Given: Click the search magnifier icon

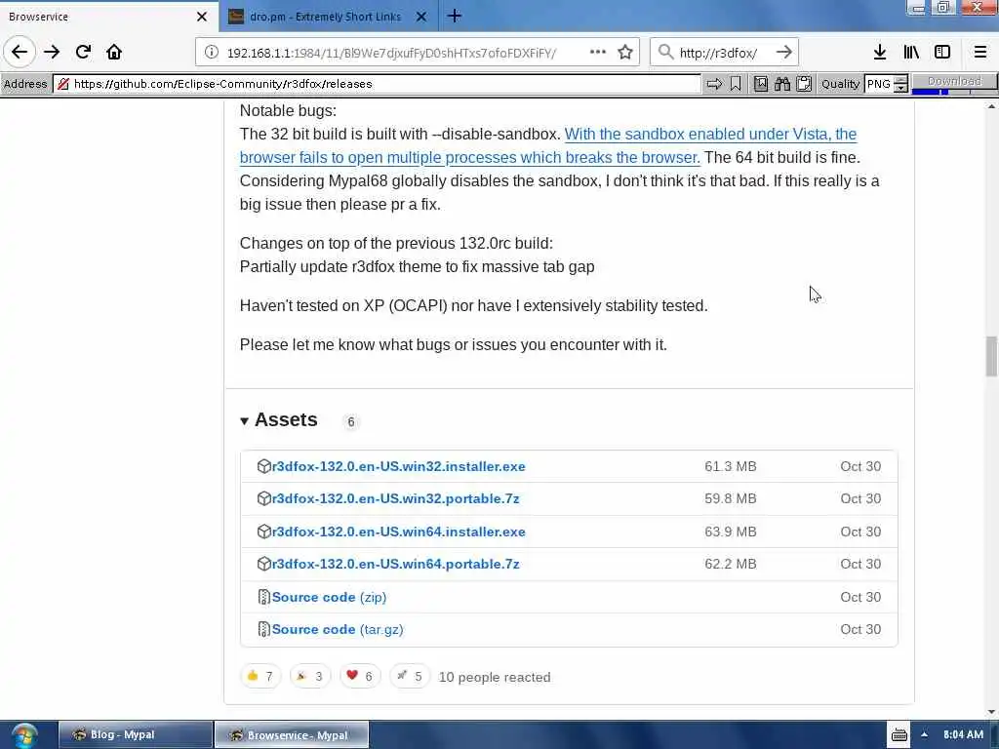Looking at the screenshot, I should pyautogui.click(x=665, y=53).
